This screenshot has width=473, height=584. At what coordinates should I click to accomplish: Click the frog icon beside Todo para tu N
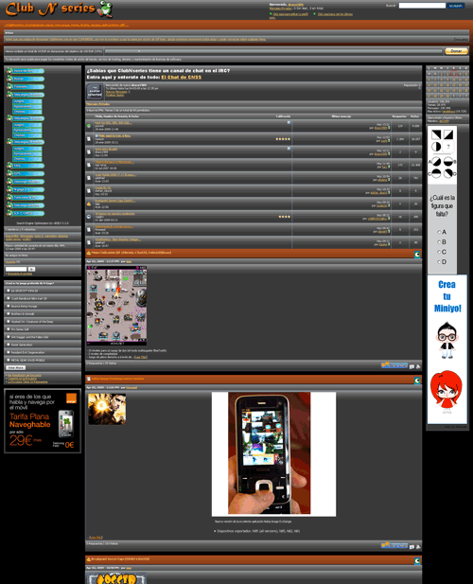click(9, 198)
